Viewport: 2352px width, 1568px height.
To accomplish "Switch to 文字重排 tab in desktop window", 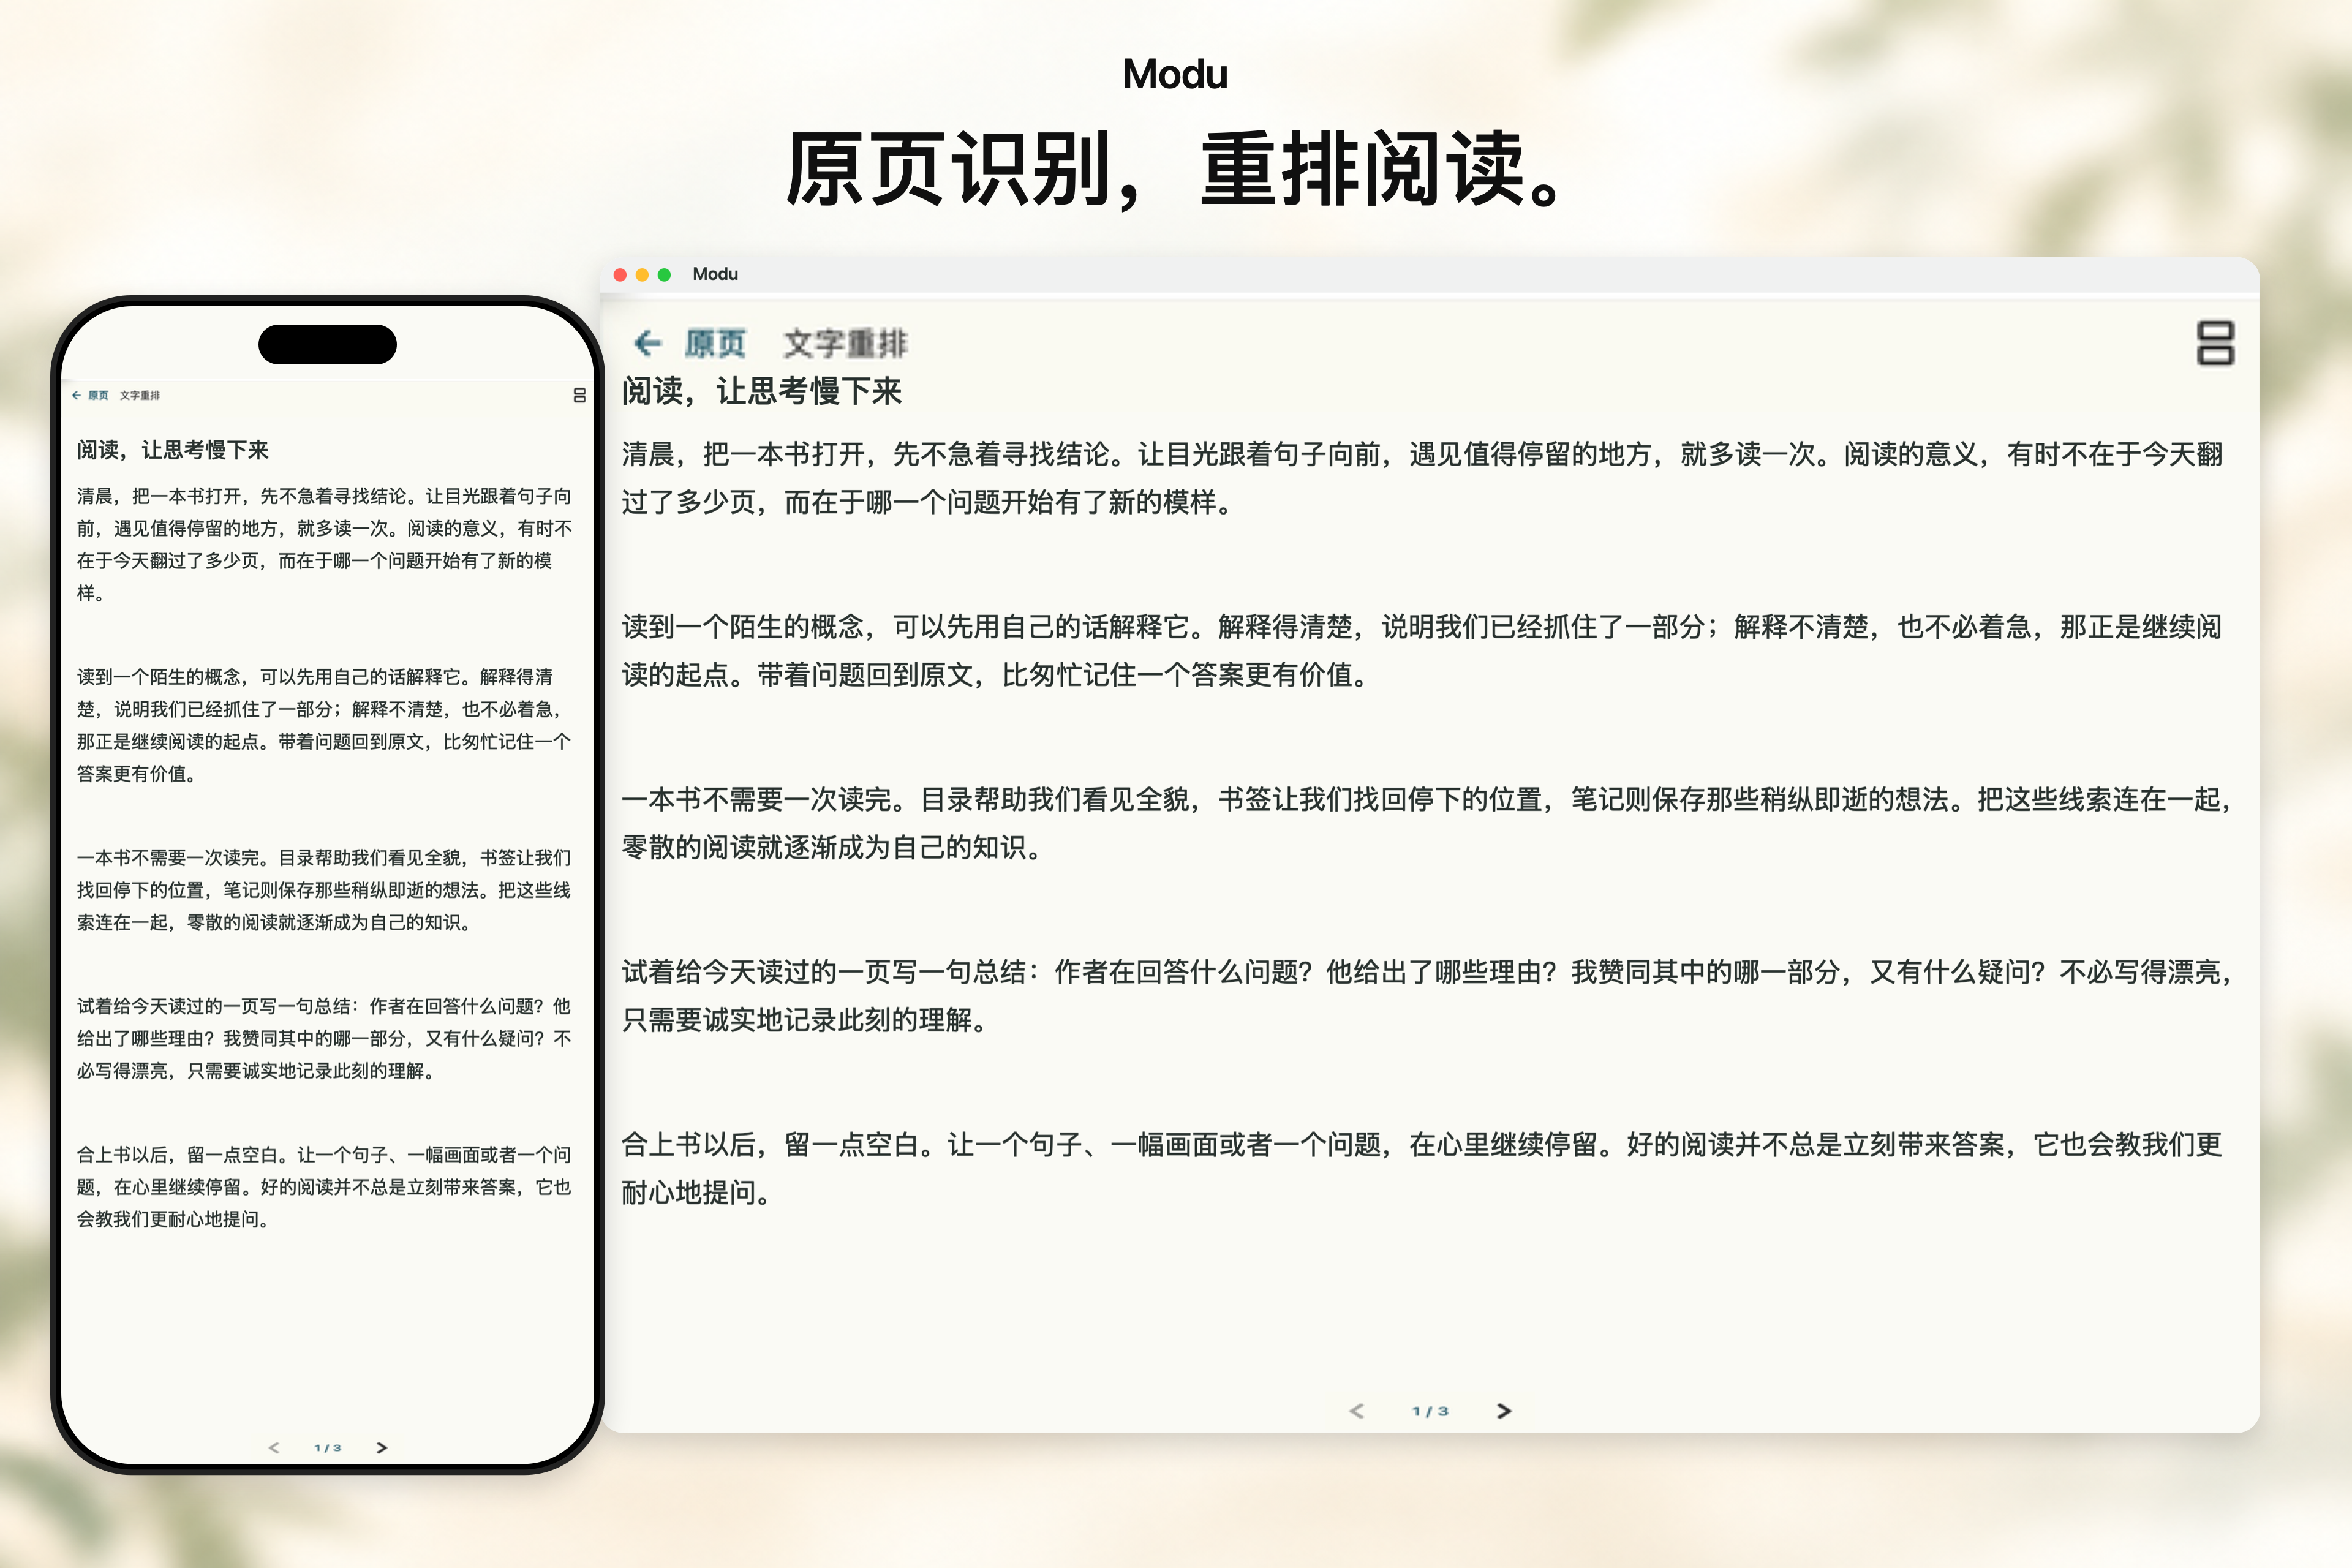I will (x=845, y=344).
